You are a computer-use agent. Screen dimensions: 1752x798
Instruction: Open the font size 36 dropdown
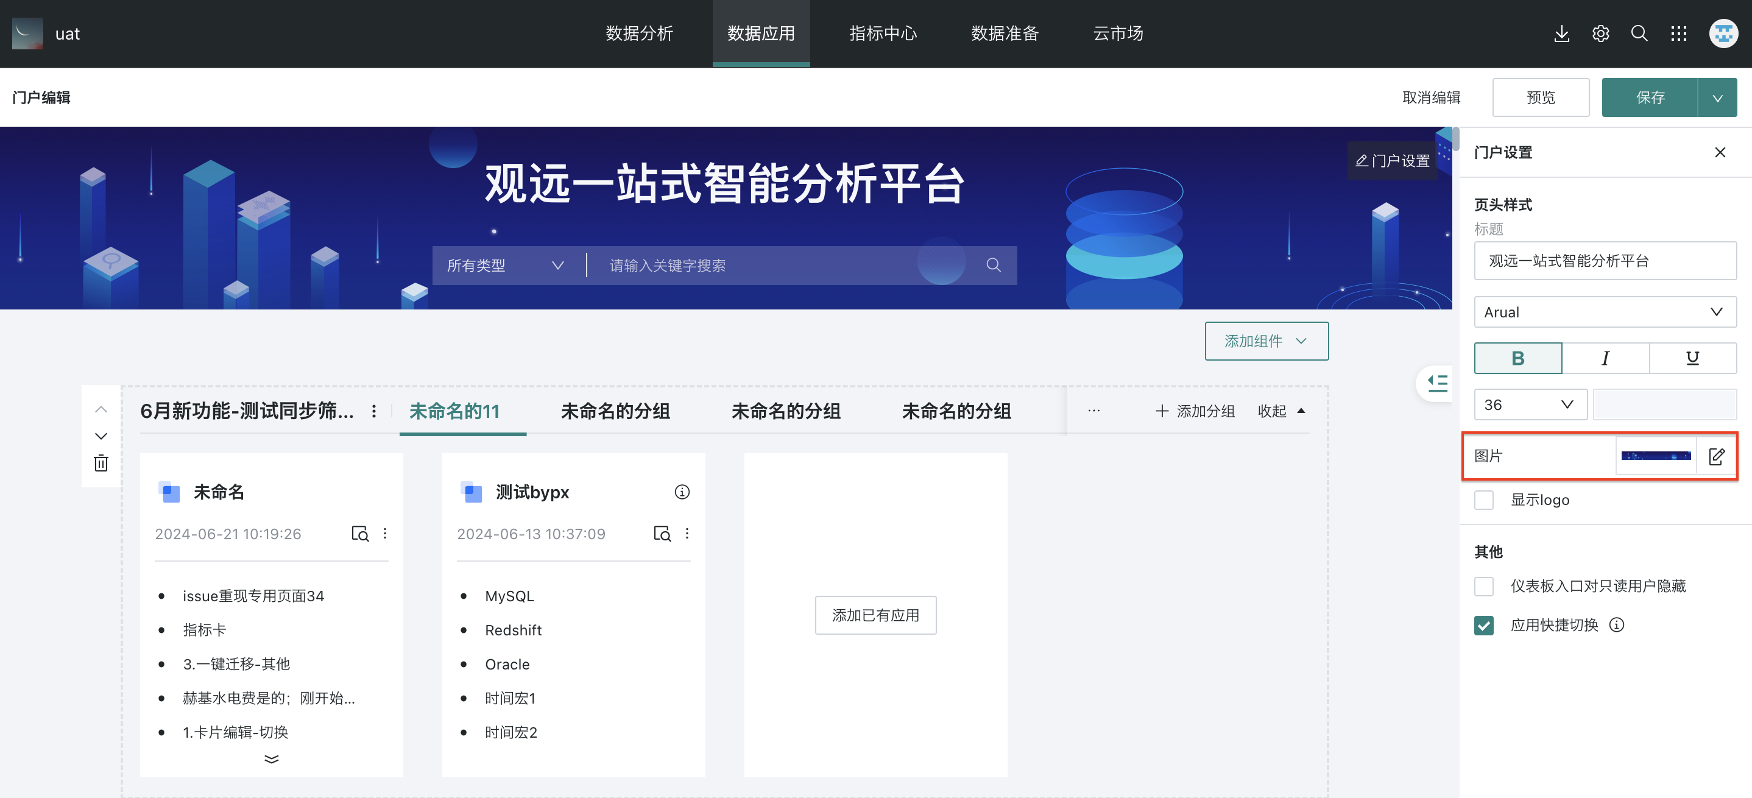point(1530,404)
